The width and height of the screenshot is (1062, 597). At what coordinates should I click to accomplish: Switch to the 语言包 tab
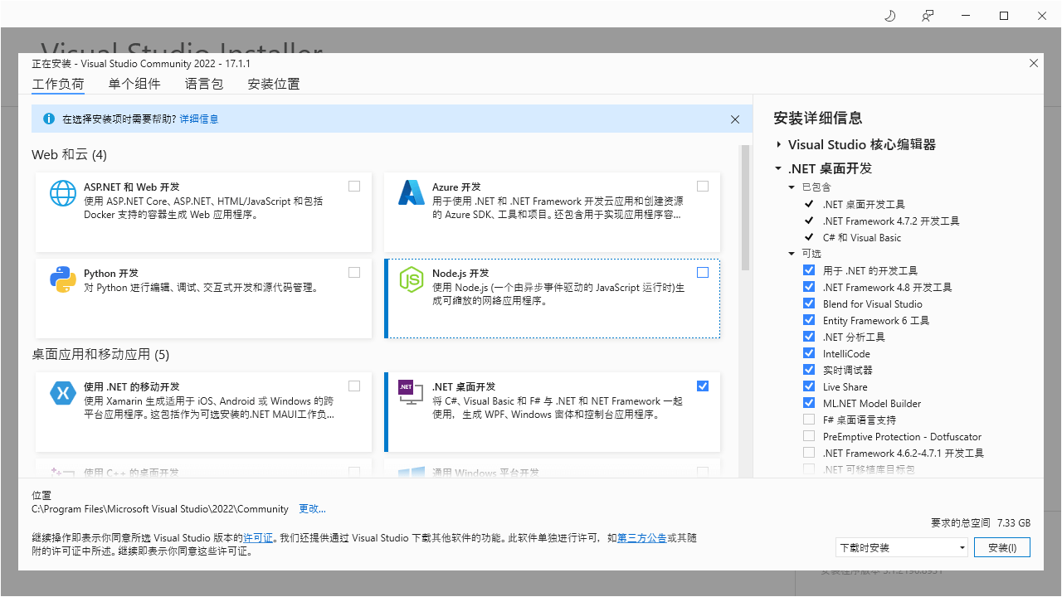click(x=204, y=84)
